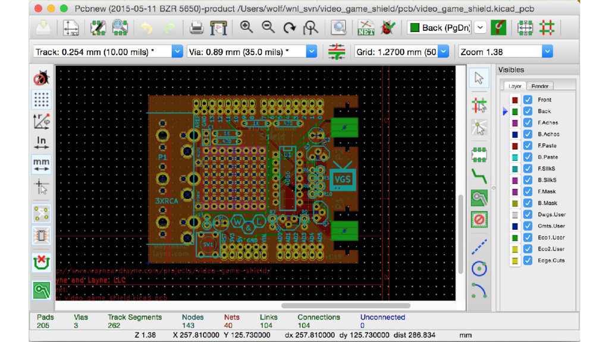Uncheck the Edge.Cuts layer
Screen dimensions: 609x342
click(x=528, y=261)
